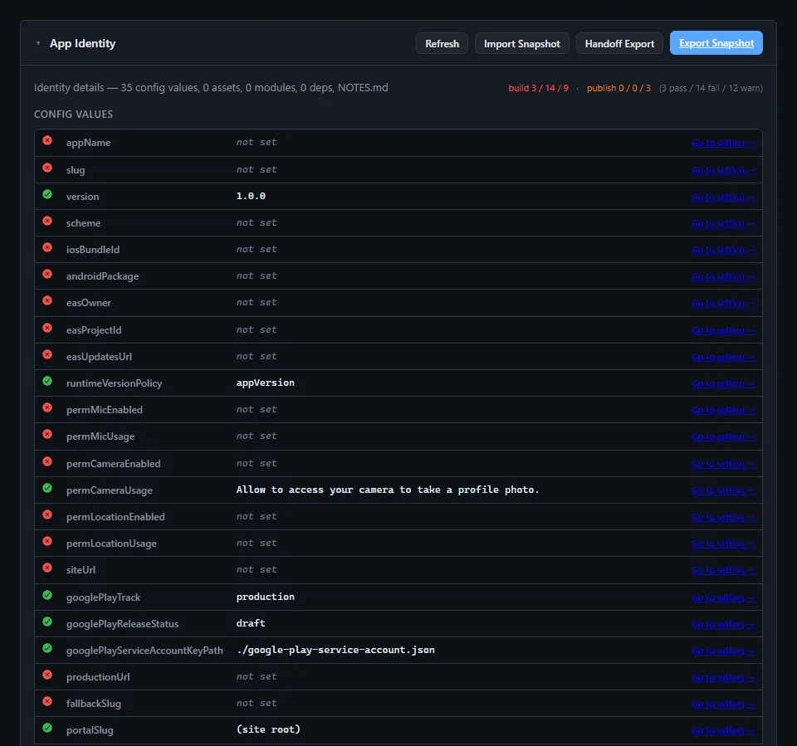Go to setting for portalSlug

pos(723,730)
